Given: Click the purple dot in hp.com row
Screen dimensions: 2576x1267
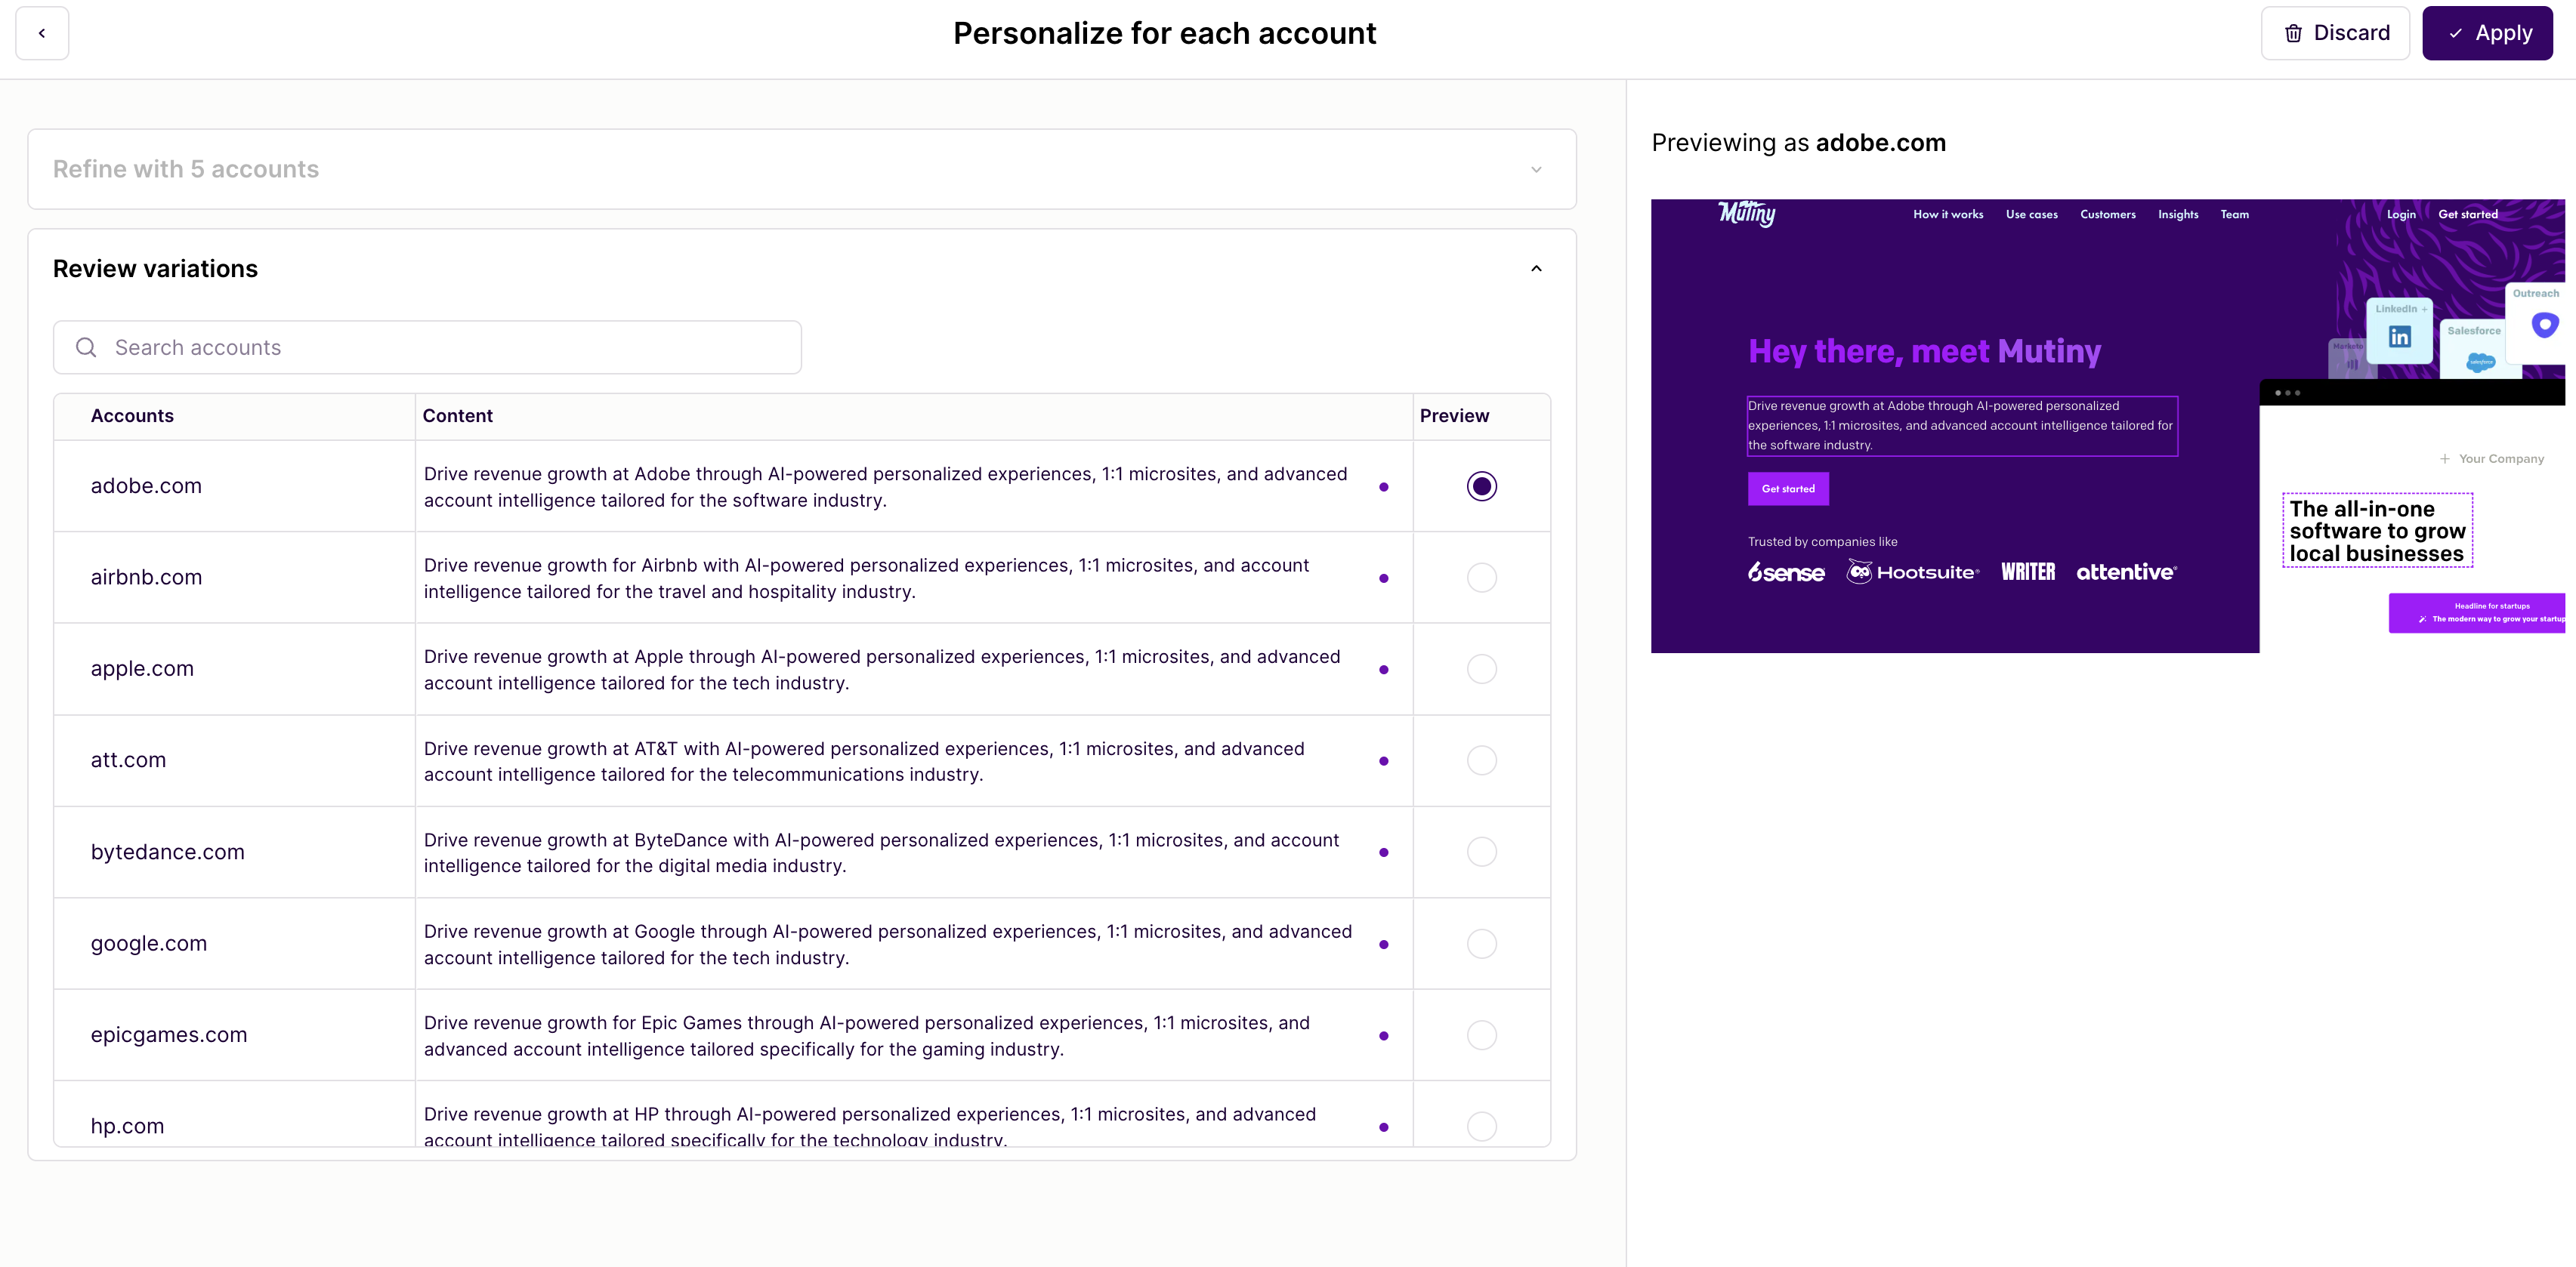Looking at the screenshot, I should [x=1383, y=1127].
